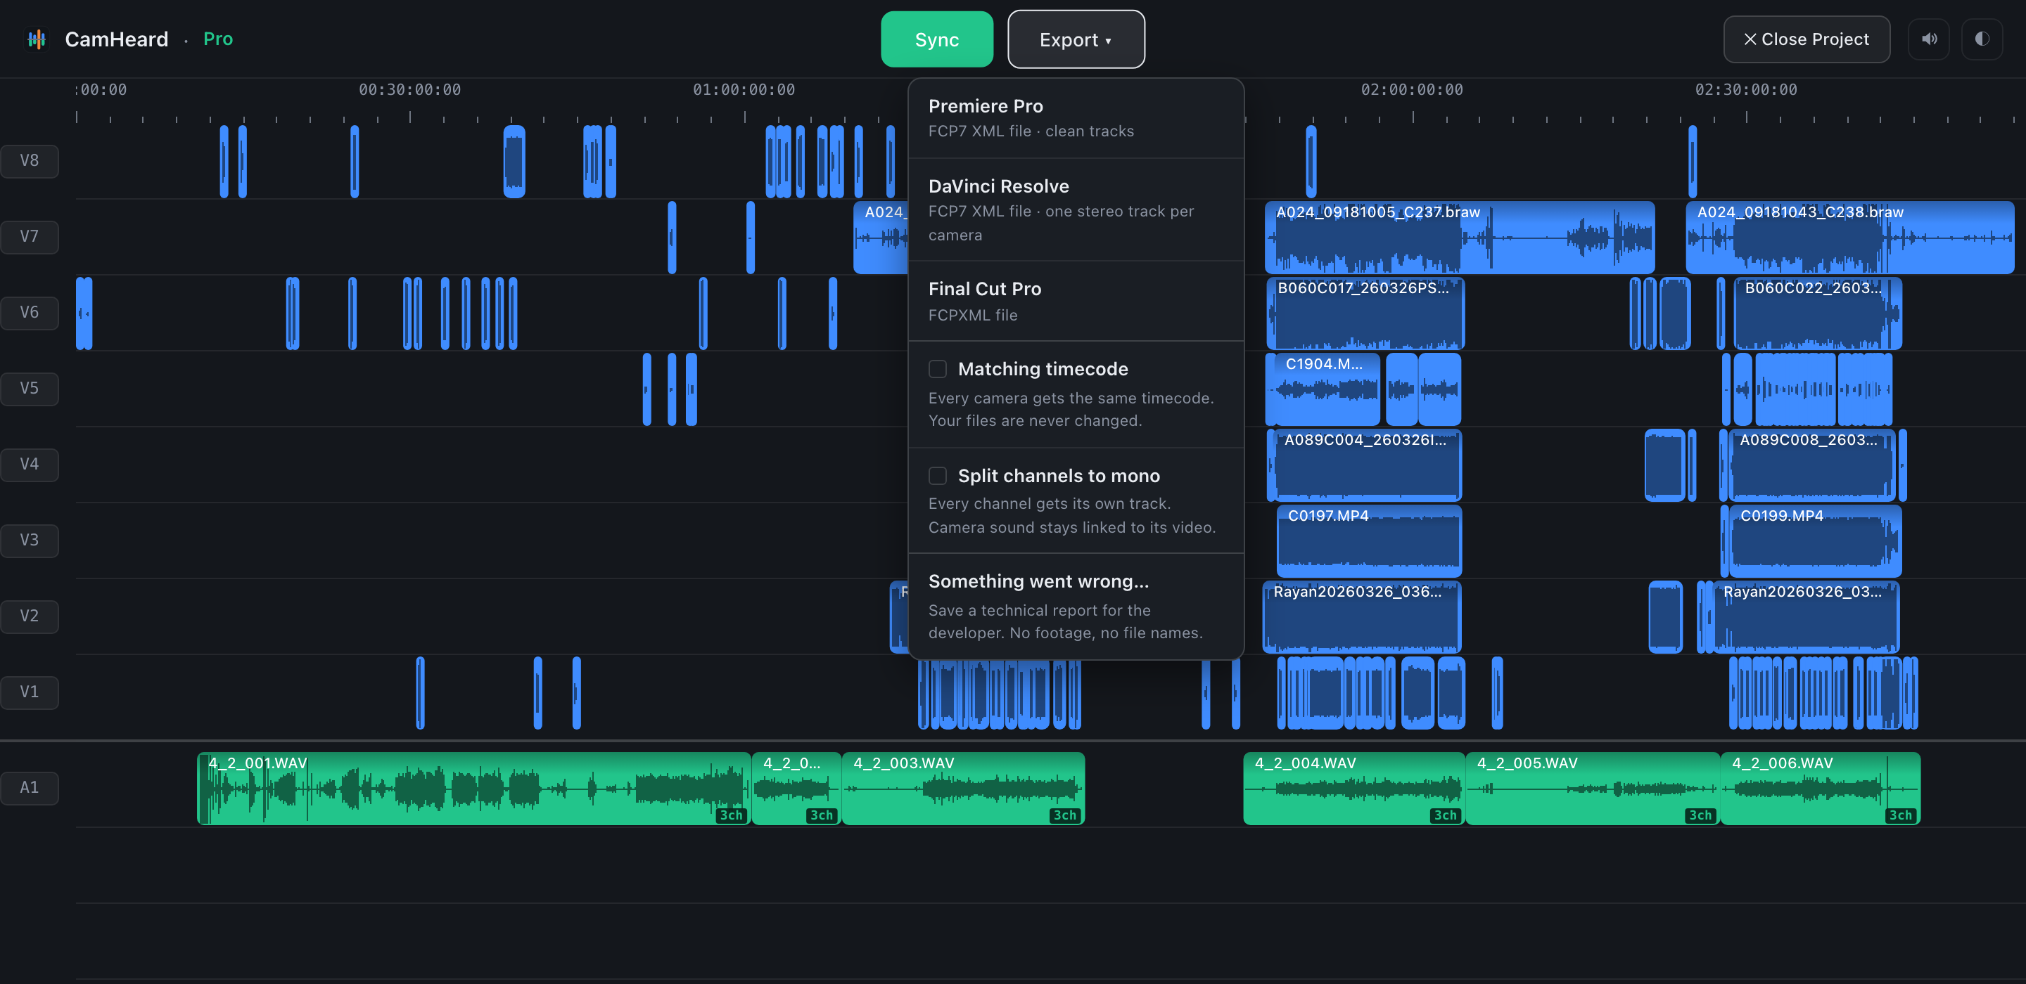Select clip A024_09181005_C237.braw
Screen dimensions: 2026x984
coord(1460,238)
